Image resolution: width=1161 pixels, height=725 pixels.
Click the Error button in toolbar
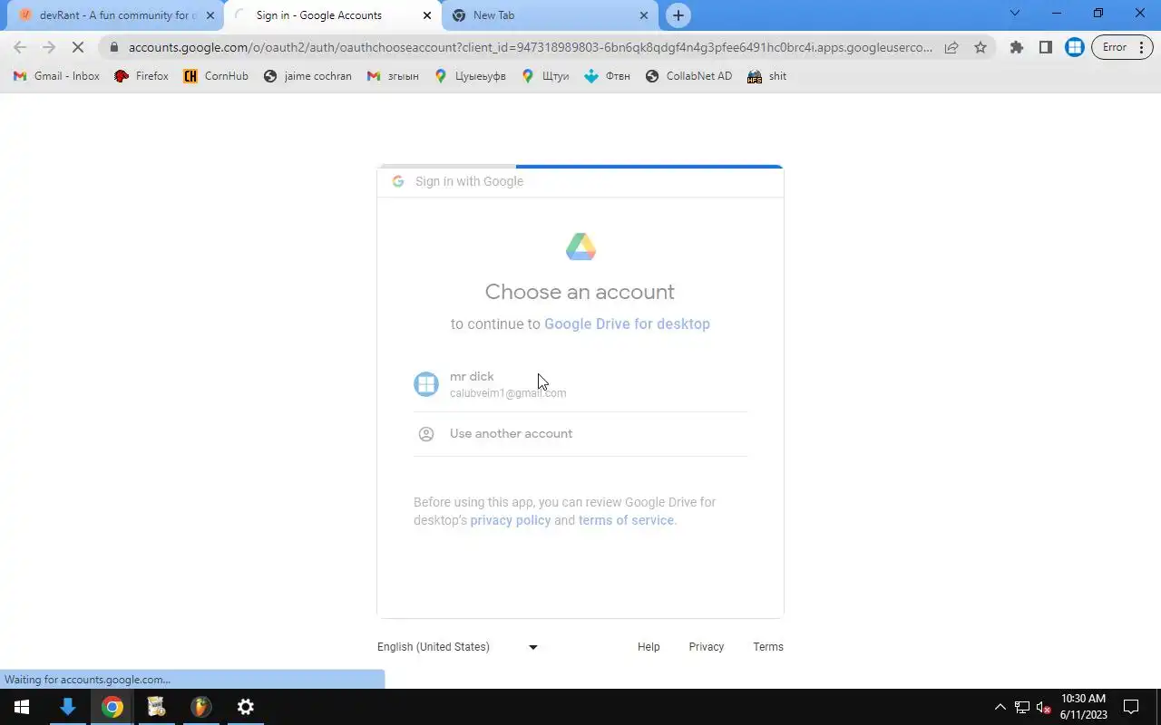coord(1122,47)
